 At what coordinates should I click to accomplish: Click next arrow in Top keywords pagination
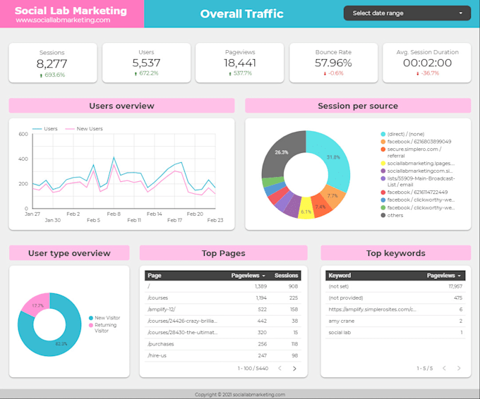point(459,368)
